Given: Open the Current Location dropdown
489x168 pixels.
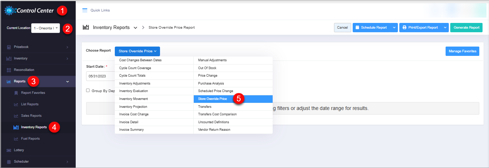Looking at the screenshot, I should click(x=46, y=28).
